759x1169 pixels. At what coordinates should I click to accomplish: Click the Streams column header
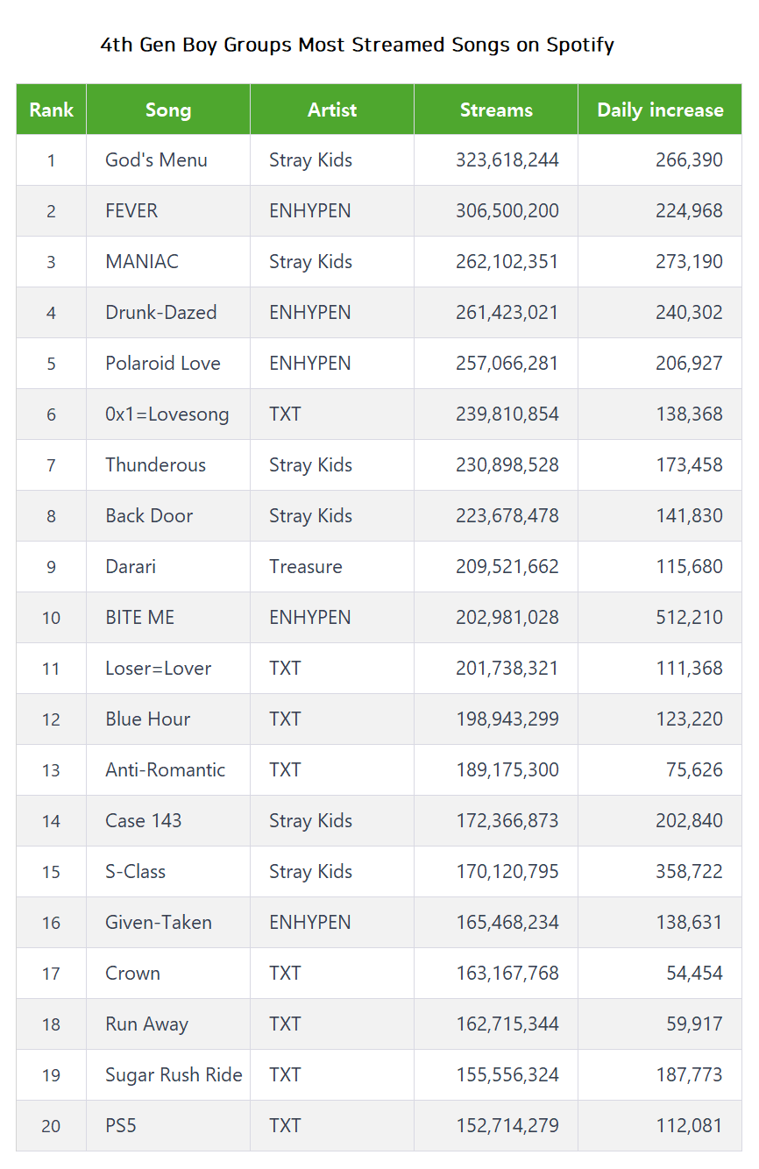(x=496, y=110)
